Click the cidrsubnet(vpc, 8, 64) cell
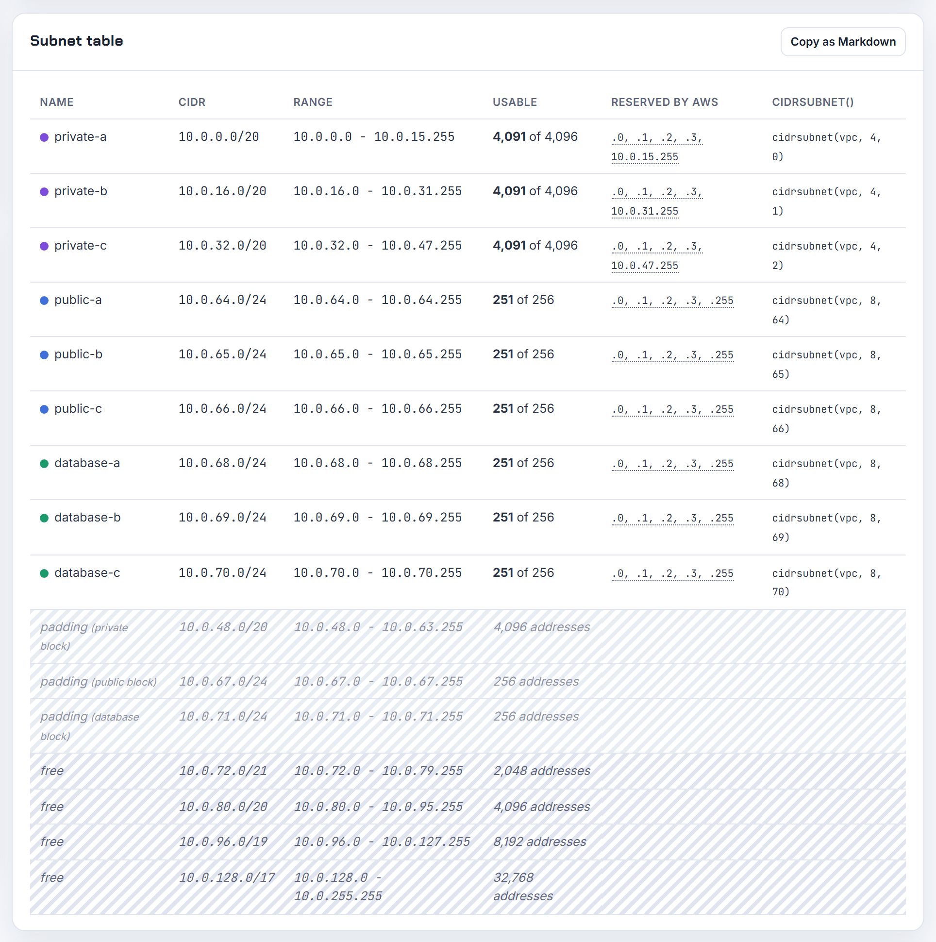 coord(826,310)
